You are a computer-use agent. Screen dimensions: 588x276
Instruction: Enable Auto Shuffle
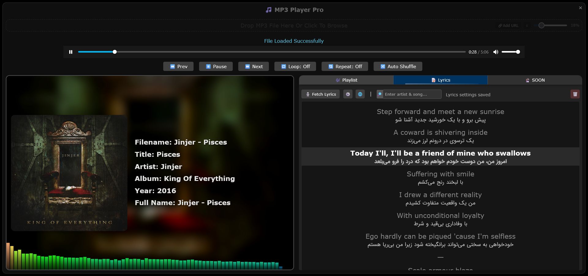pyautogui.click(x=398, y=66)
